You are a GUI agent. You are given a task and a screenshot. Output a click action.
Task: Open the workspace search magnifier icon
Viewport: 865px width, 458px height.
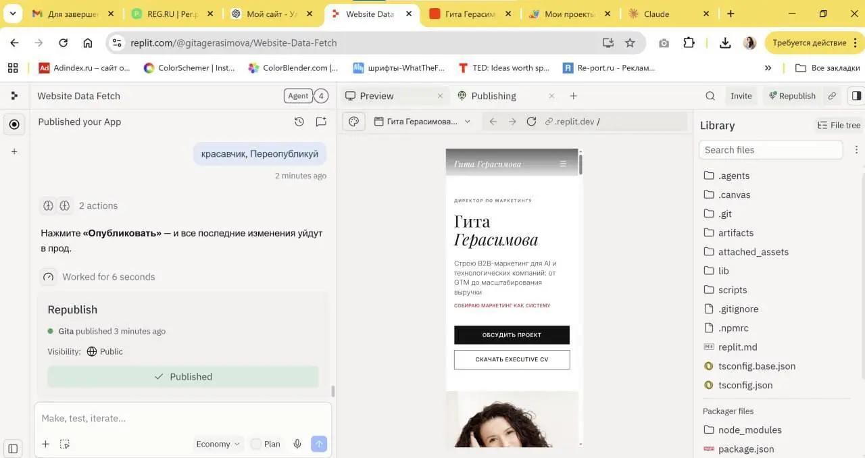point(710,96)
